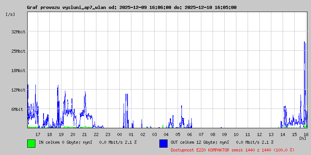311x155 pixels.
Task: Click the [/s] unit label
Action: [x=10, y=14]
